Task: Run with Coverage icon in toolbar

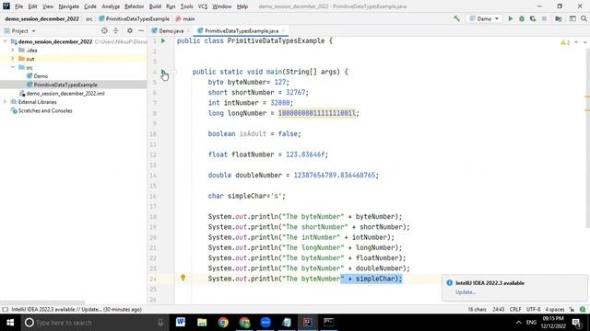Action: (533, 18)
